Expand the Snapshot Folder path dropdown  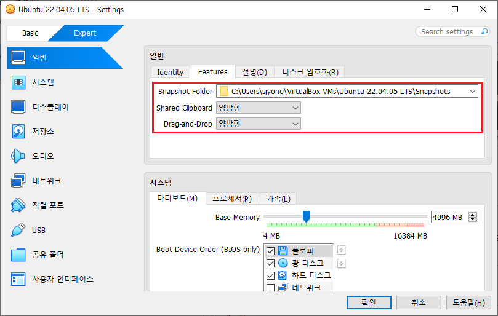tap(472, 92)
